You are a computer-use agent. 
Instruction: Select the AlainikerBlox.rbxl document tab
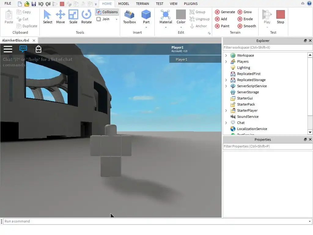[x=16, y=40]
